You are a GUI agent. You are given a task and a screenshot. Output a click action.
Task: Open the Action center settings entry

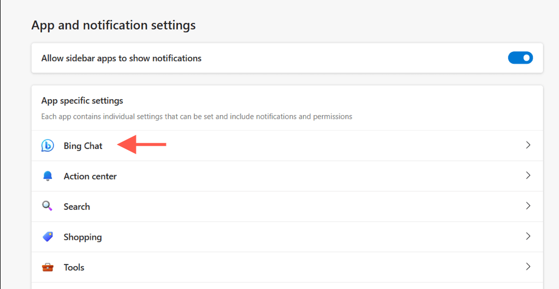[90, 176]
